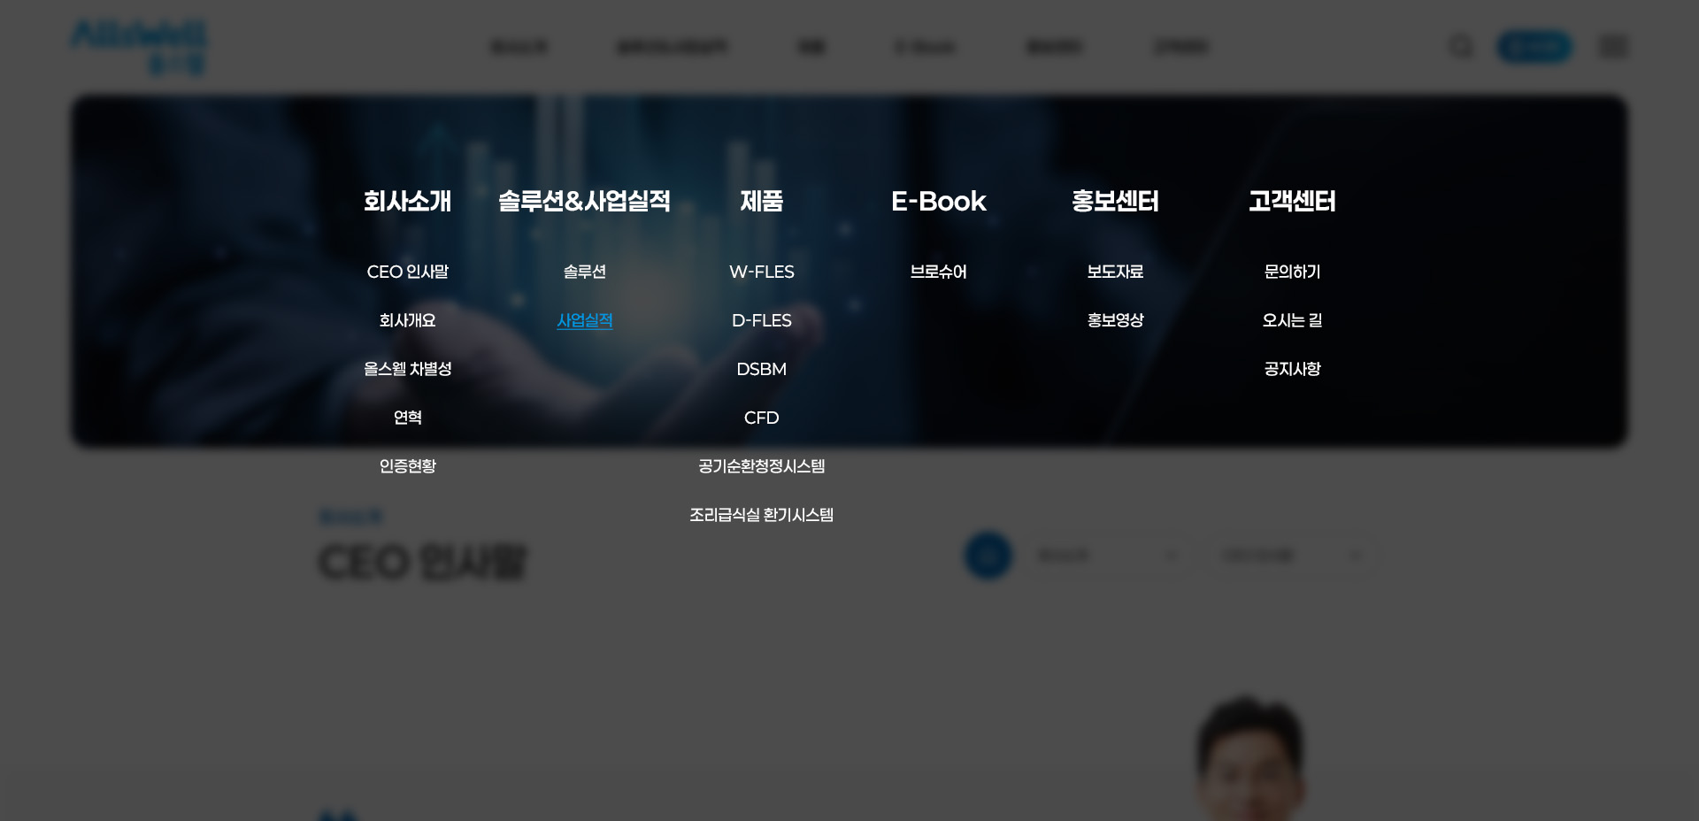Click the 고객센터 menu heading
1699x821 pixels.
1292,202
